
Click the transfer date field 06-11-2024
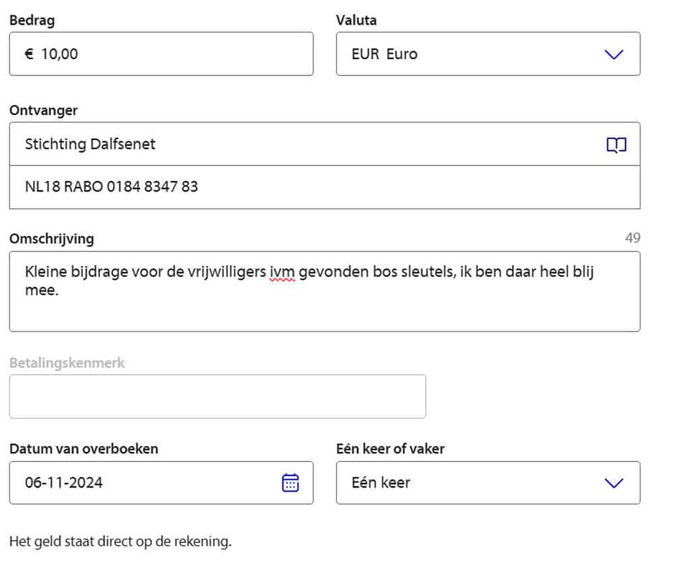[161, 483]
